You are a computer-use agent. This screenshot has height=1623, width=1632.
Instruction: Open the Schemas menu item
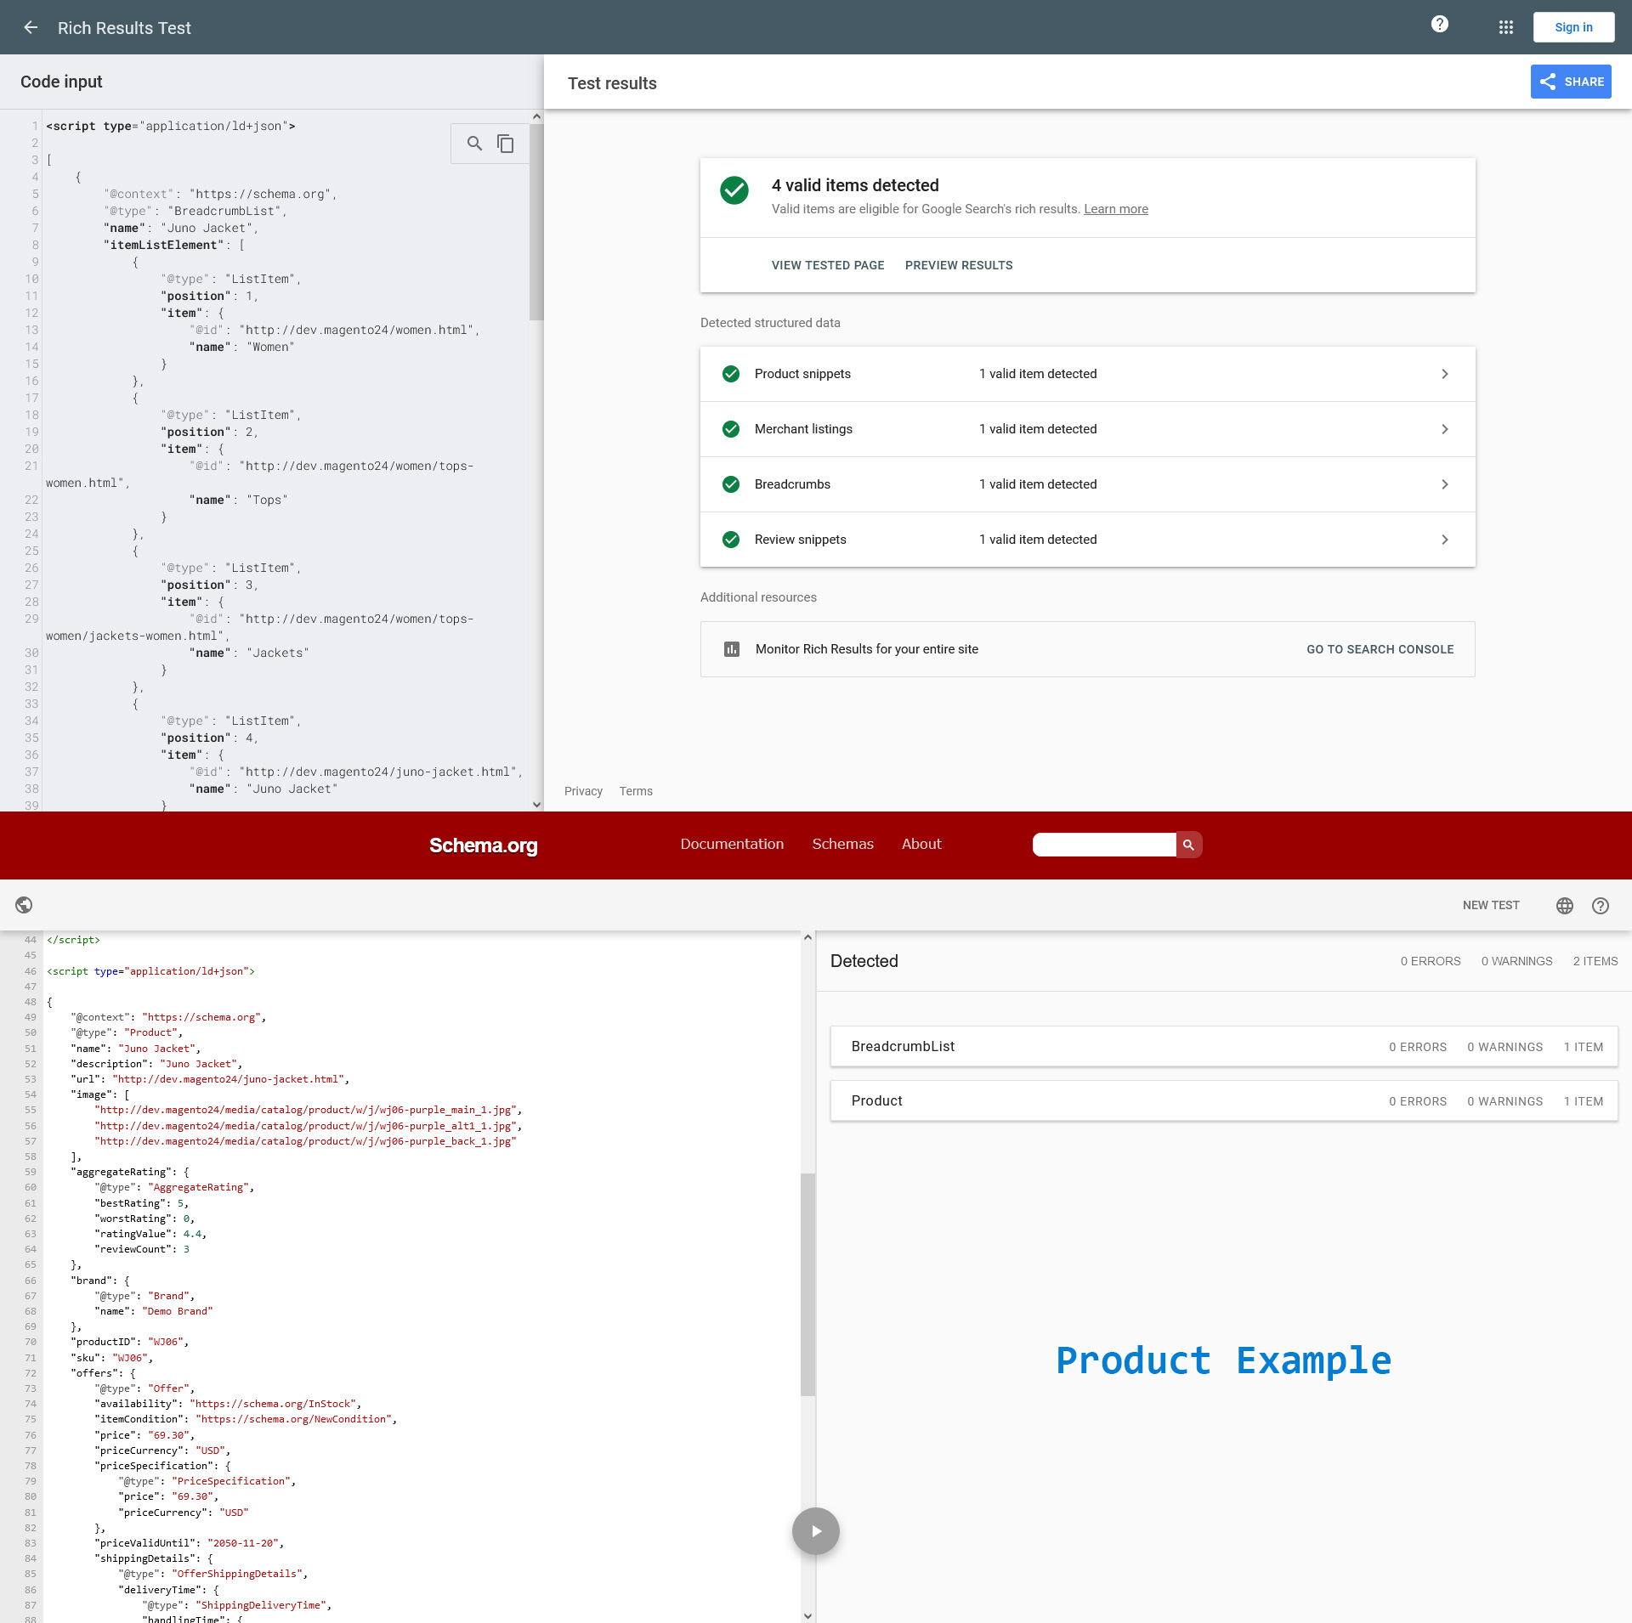[842, 844]
